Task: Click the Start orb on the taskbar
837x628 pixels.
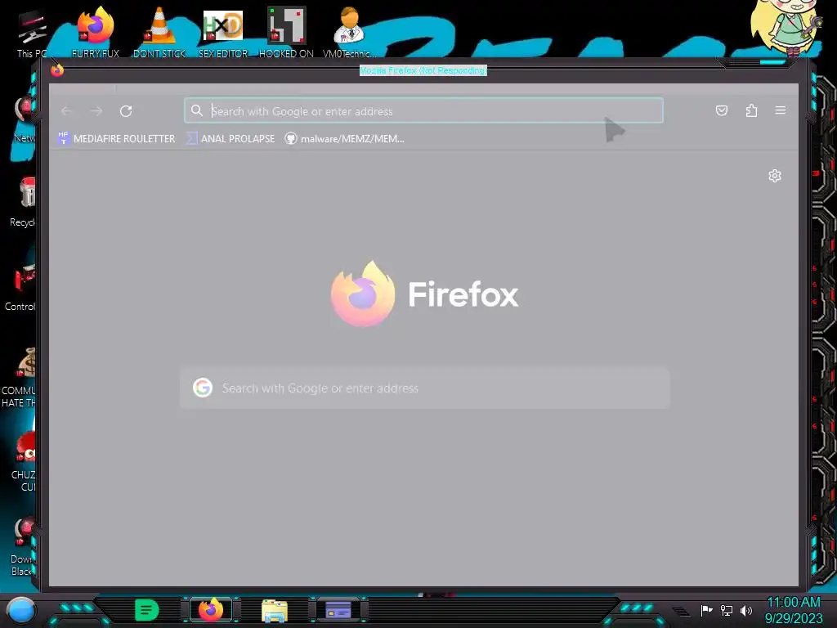Action: click(x=20, y=611)
